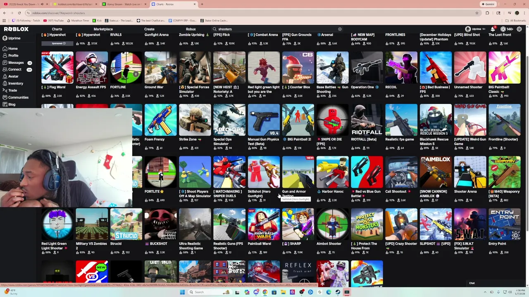Open the Robux balance icon

coord(503,29)
